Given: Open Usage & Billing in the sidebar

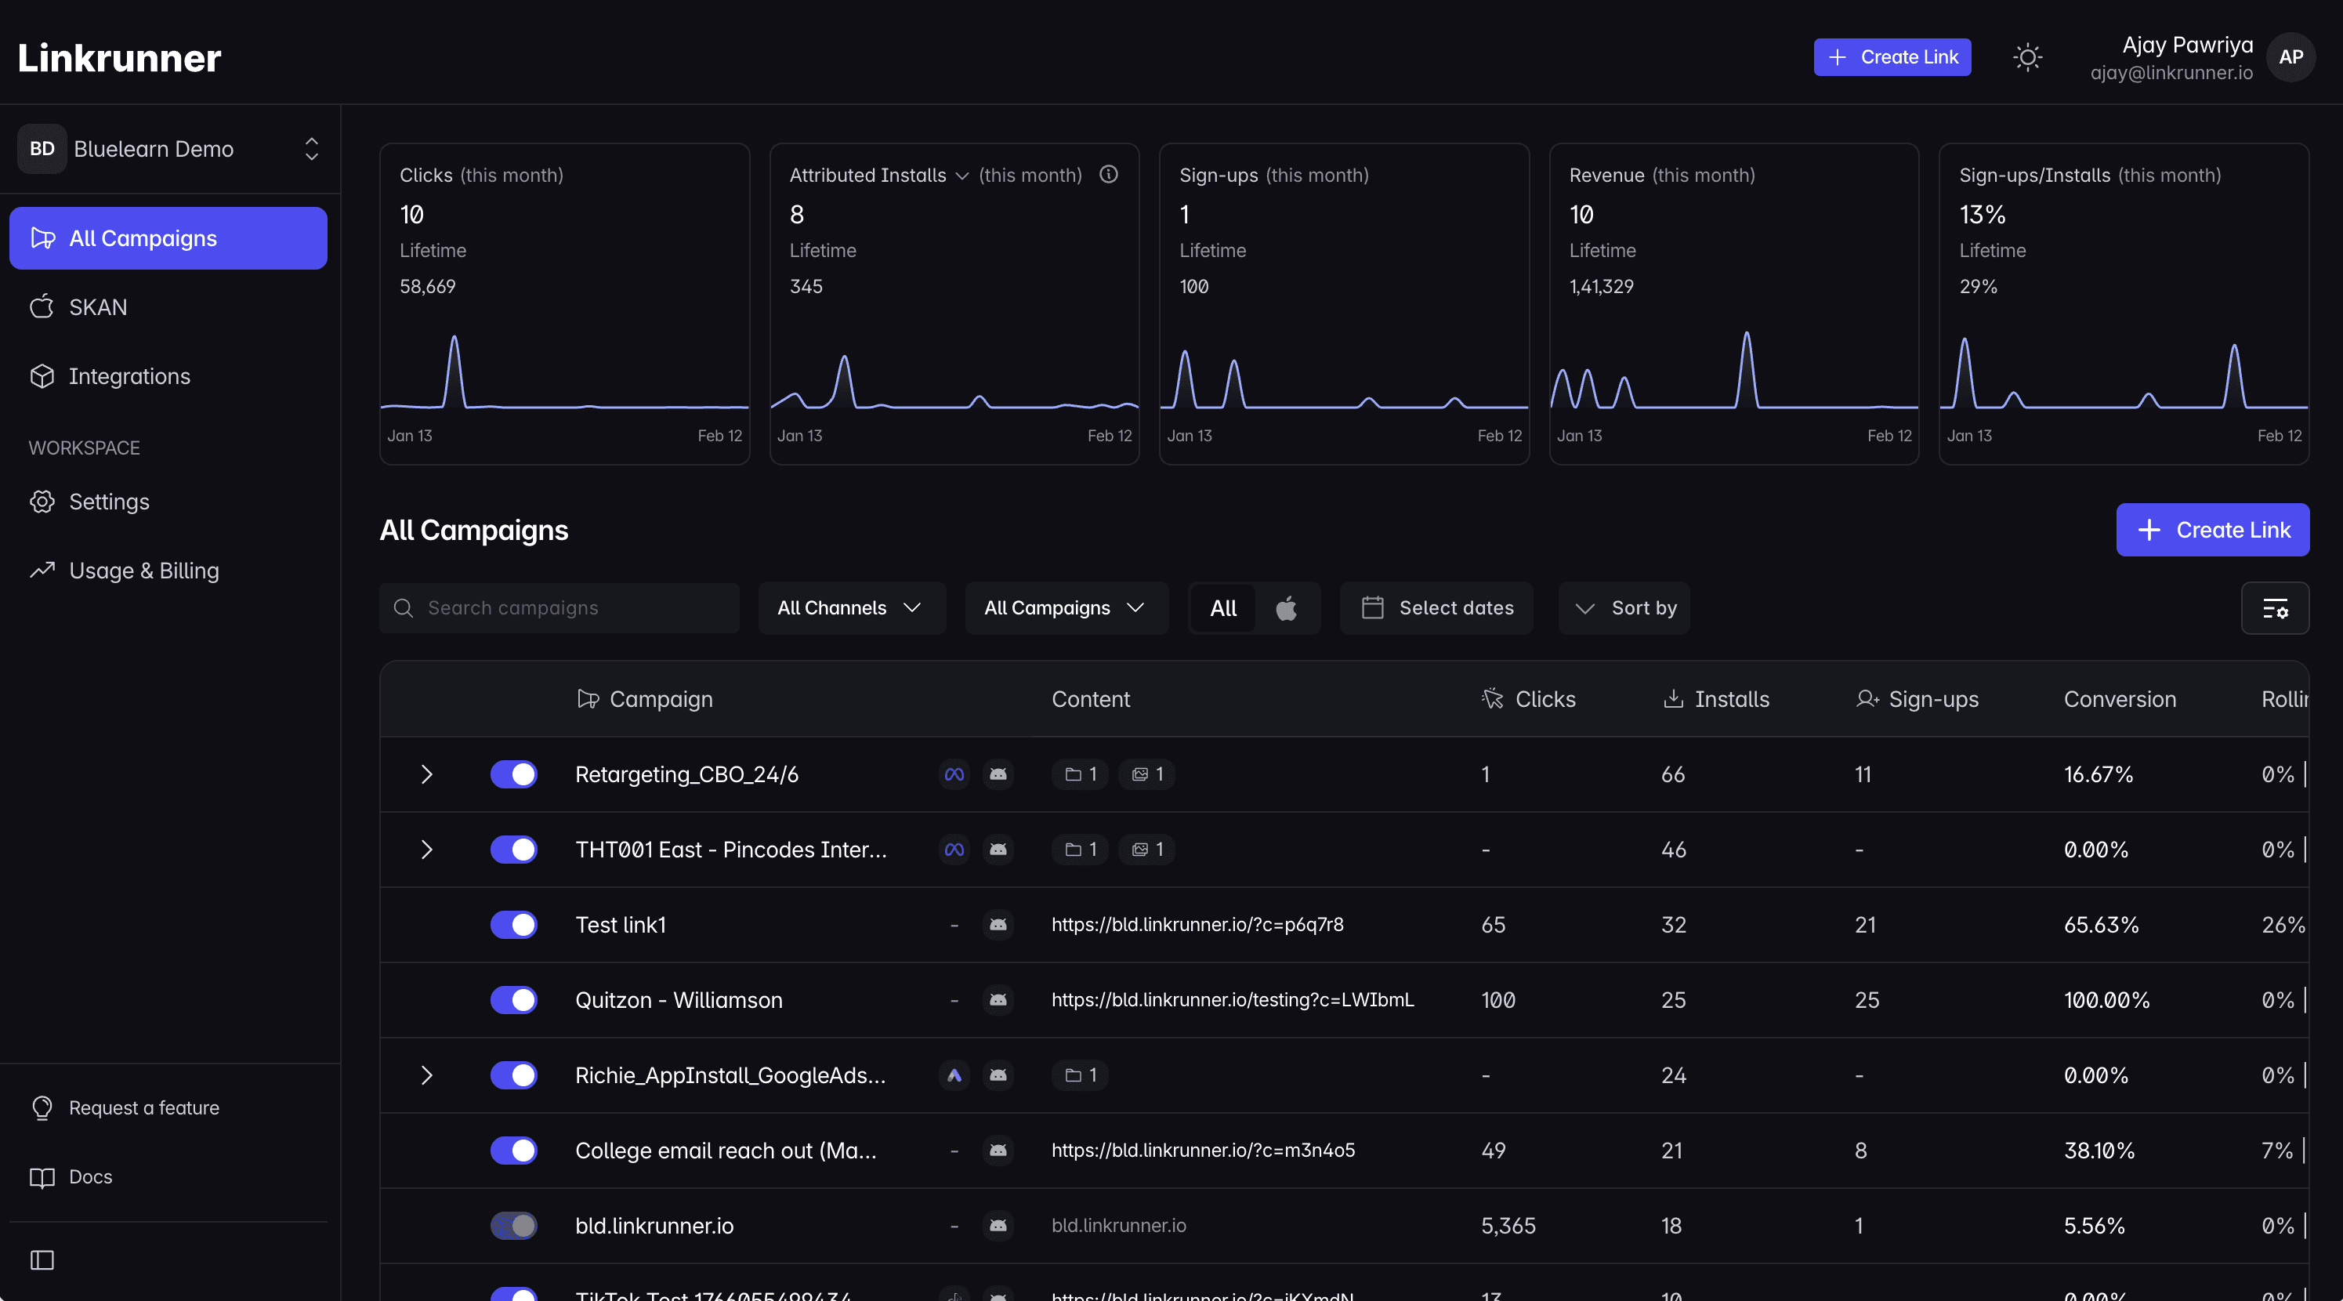Looking at the screenshot, I should pyautogui.click(x=143, y=571).
